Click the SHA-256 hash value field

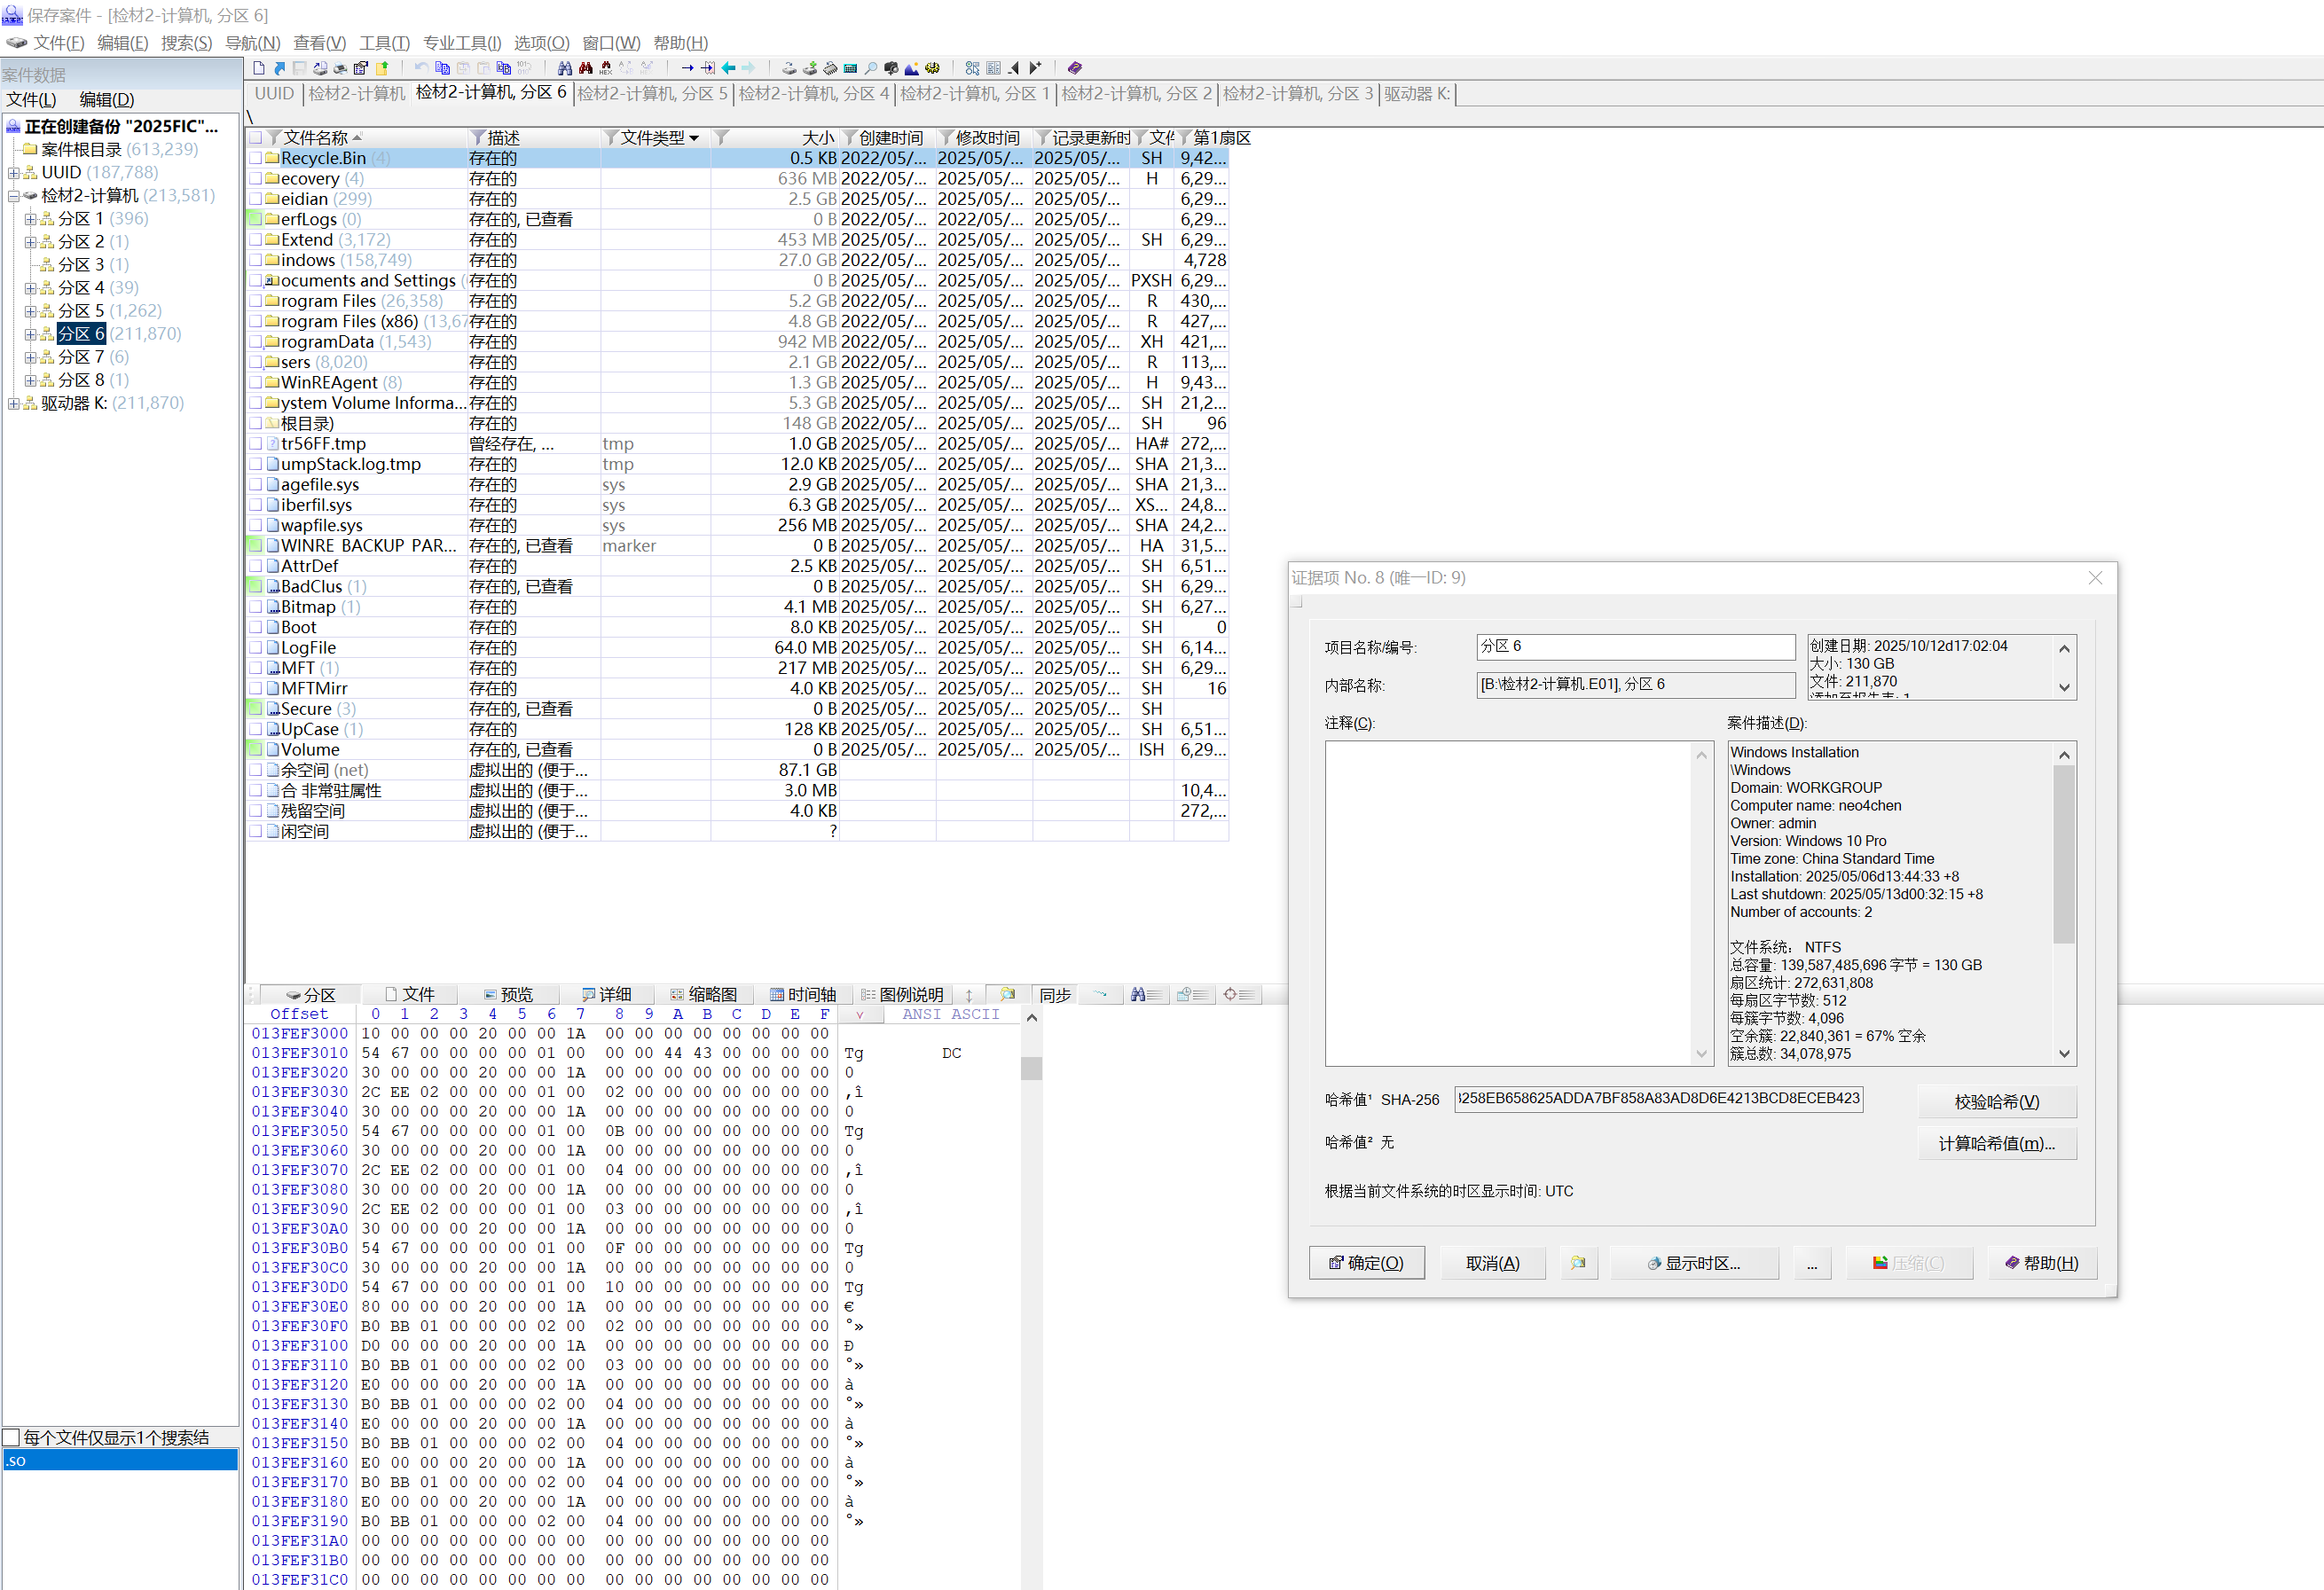point(1657,1098)
